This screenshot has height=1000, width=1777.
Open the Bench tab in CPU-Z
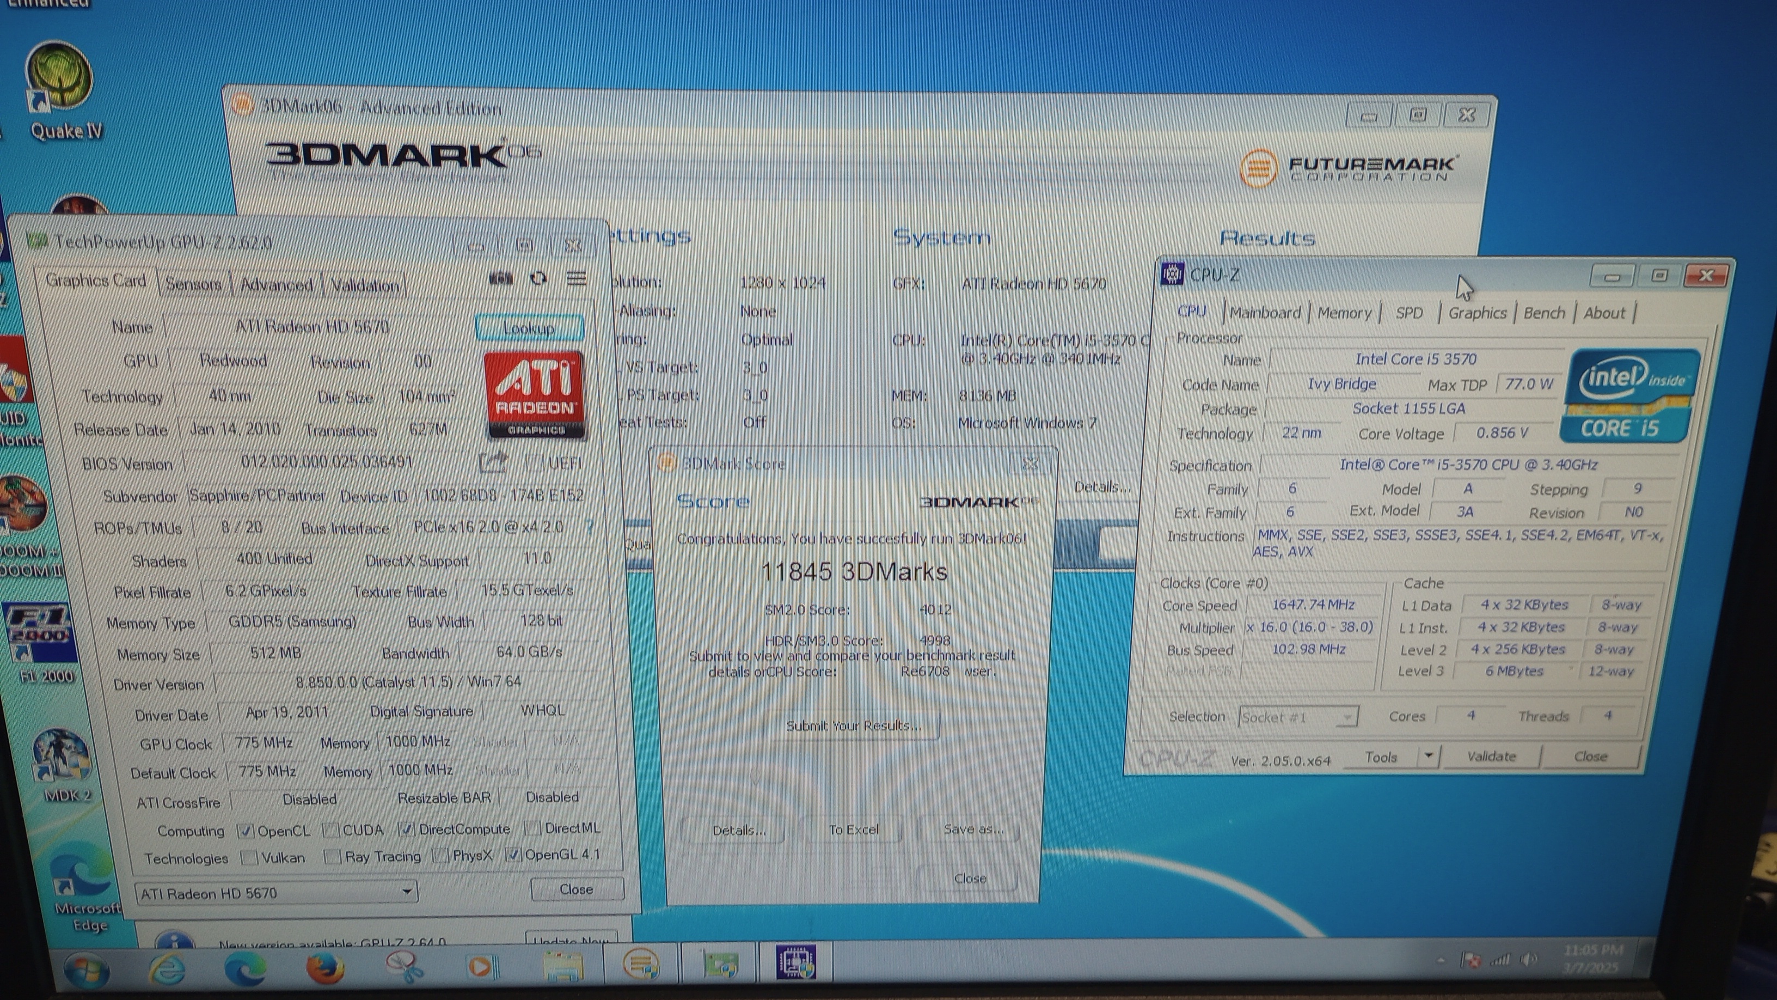(1544, 313)
